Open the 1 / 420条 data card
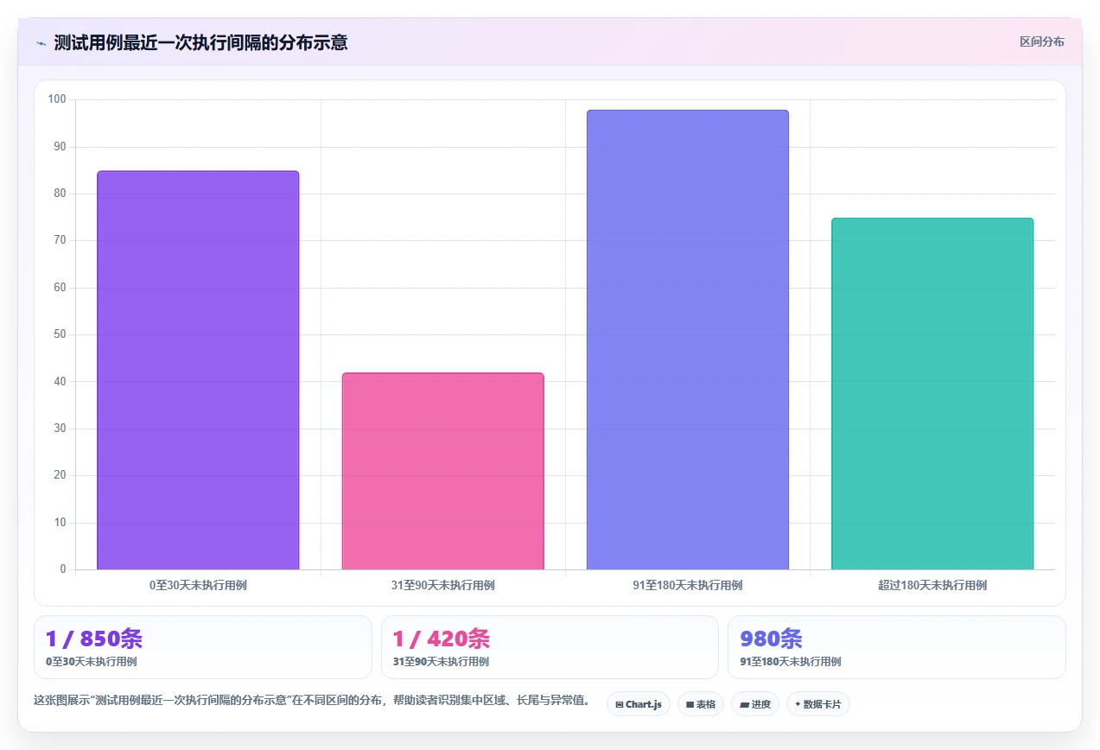The height and width of the screenshot is (750, 1100). (x=550, y=647)
